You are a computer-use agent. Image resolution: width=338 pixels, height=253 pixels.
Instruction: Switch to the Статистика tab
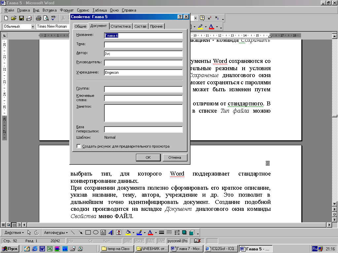tap(120, 26)
